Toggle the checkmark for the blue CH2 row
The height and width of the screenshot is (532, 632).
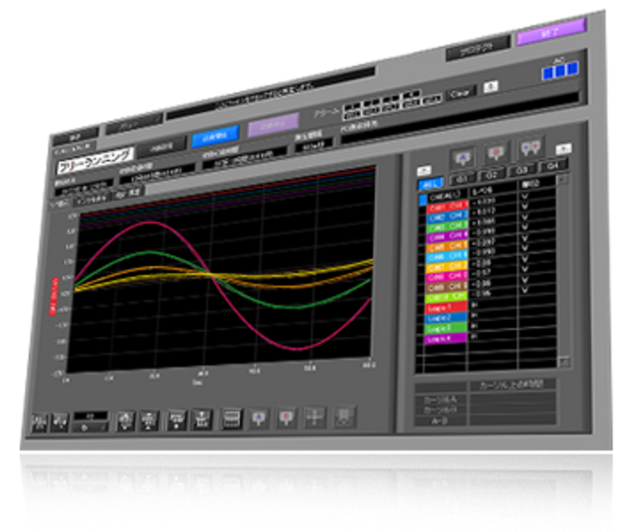click(525, 216)
